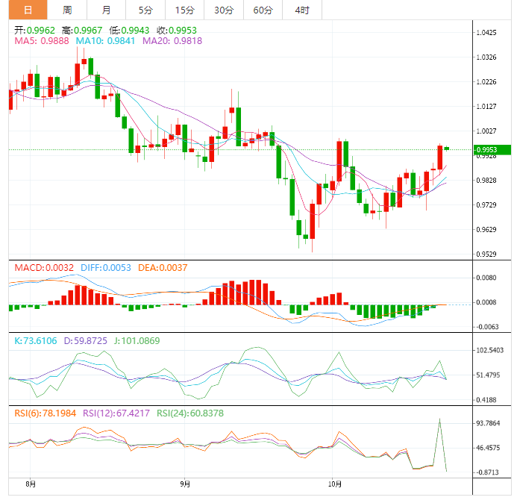Click the 1.0326 price axis label

click(486, 57)
